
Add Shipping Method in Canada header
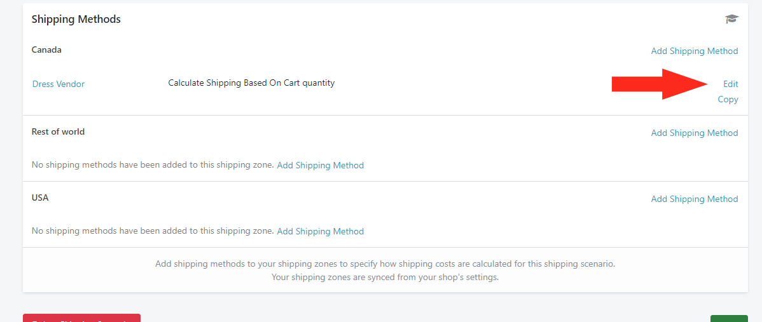coord(695,51)
